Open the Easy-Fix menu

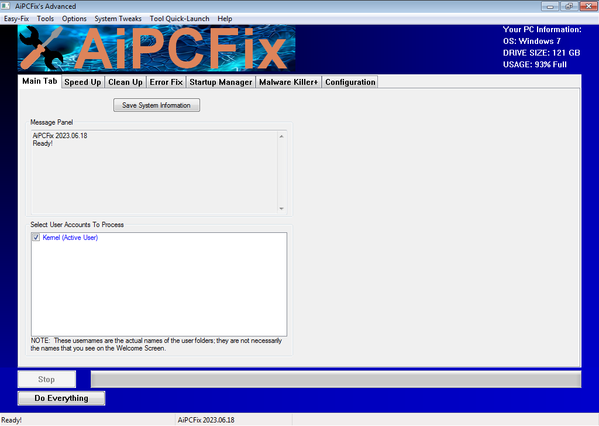click(16, 19)
